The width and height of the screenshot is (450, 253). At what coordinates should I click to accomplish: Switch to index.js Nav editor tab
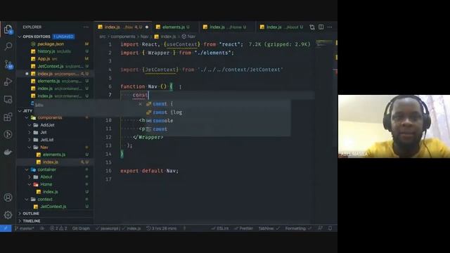pyautogui.click(x=123, y=27)
